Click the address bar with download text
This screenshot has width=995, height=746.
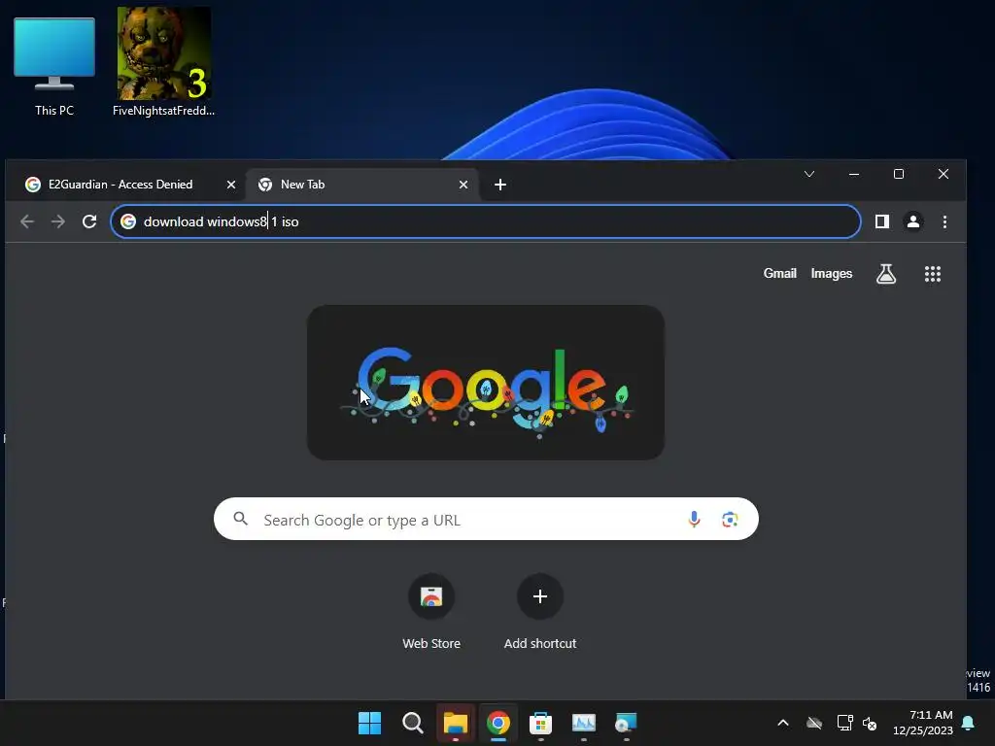[x=486, y=221]
